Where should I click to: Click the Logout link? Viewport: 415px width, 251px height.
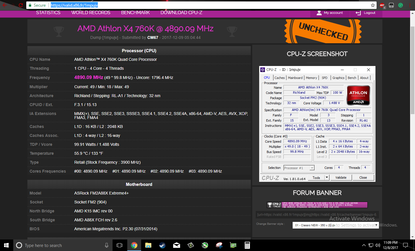click(x=369, y=13)
